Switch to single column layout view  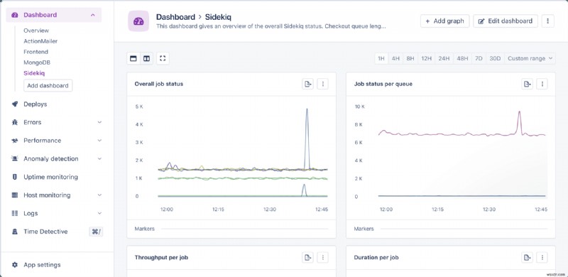point(133,58)
